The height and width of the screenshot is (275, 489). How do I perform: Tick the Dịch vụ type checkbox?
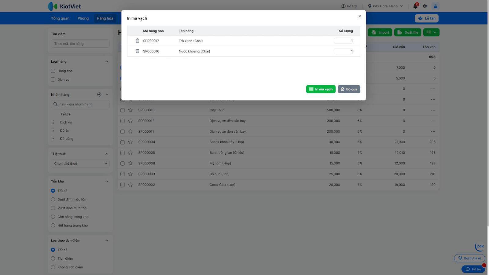click(53, 79)
